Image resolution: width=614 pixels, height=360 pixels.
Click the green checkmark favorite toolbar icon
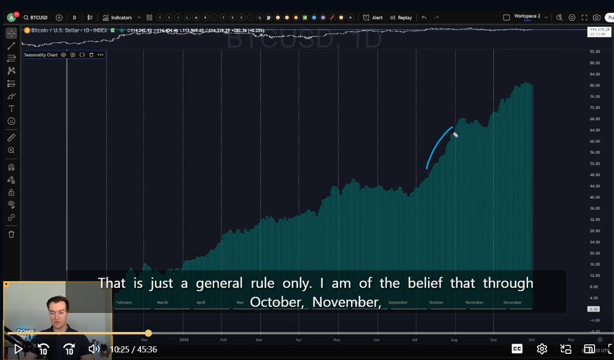pos(305,17)
